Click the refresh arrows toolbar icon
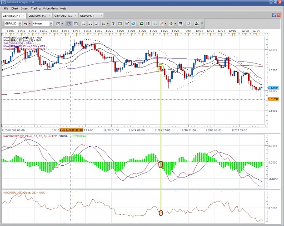This screenshot has width=284, height=226. pyautogui.click(x=127, y=24)
